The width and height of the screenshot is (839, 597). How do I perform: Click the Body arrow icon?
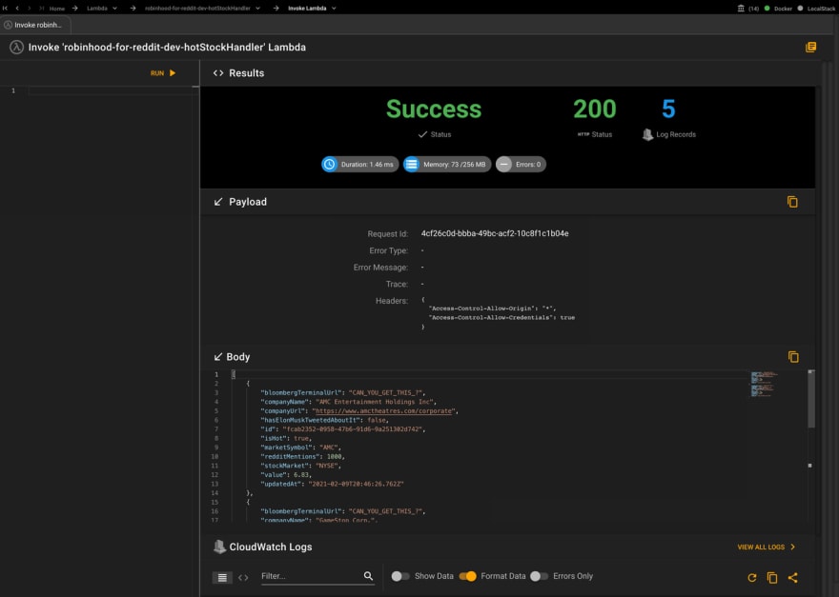217,356
